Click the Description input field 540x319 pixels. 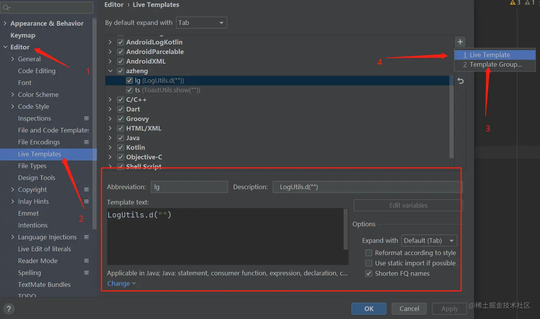point(367,187)
